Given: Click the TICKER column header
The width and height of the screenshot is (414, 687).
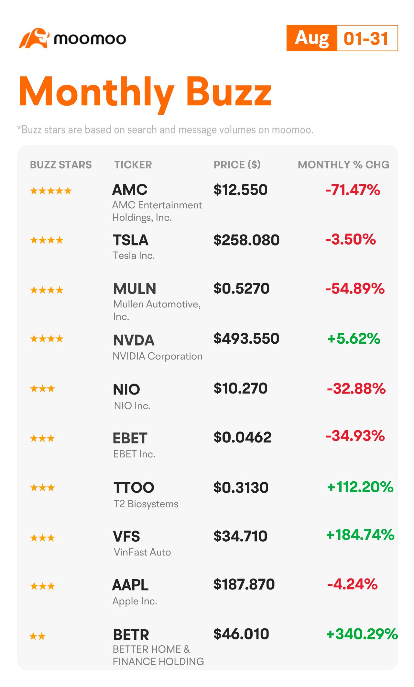Looking at the screenshot, I should pos(133,165).
